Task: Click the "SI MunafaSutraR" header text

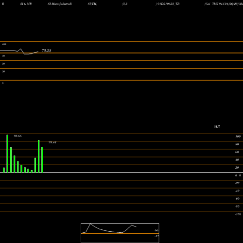Action: tap(60, 4)
